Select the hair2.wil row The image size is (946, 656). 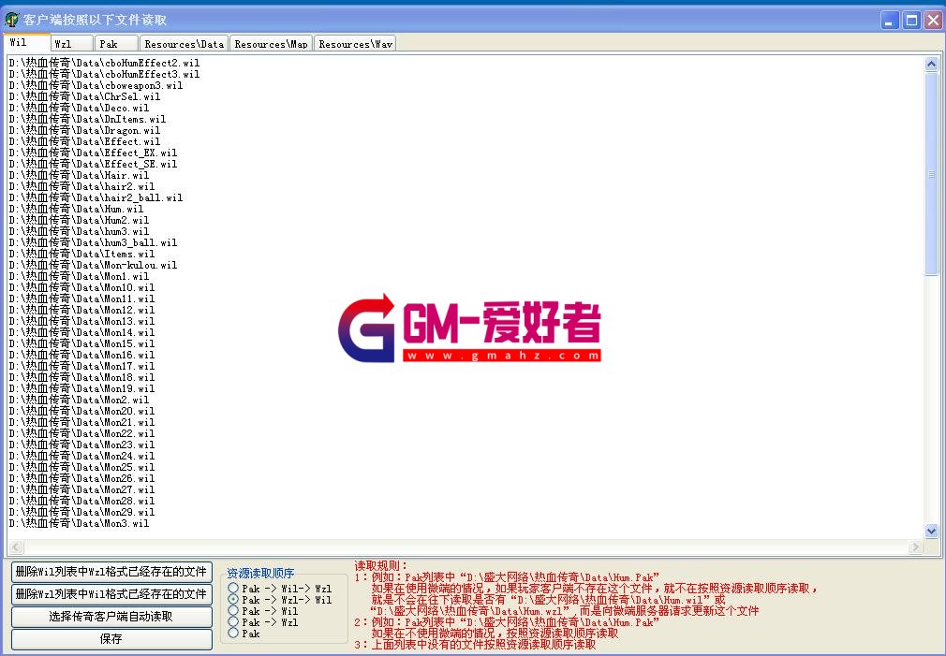[x=82, y=187]
